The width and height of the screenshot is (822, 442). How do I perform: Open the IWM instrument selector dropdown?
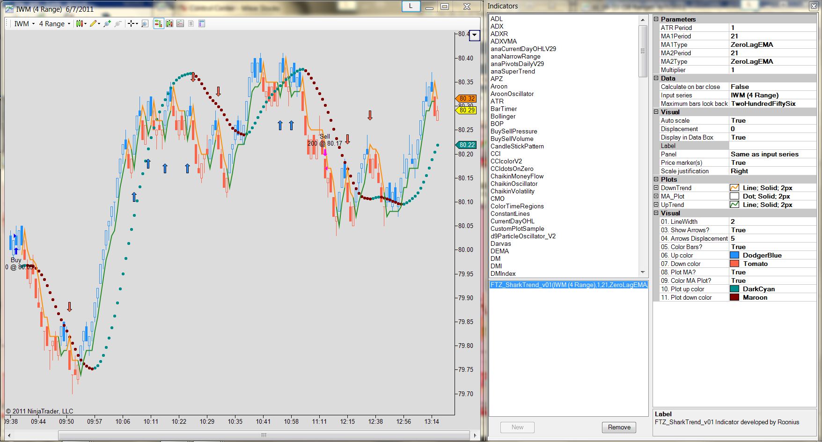click(x=24, y=24)
